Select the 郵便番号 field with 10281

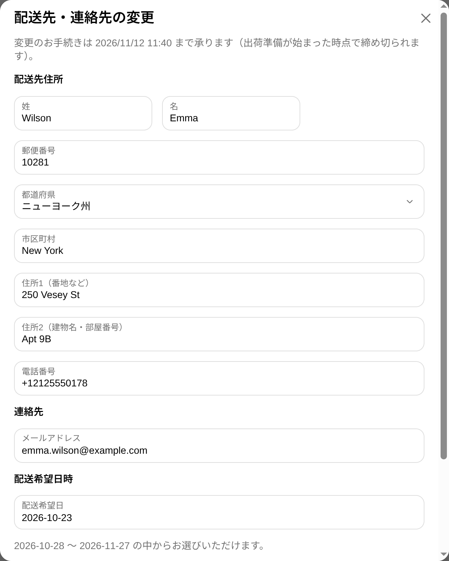[x=219, y=157]
